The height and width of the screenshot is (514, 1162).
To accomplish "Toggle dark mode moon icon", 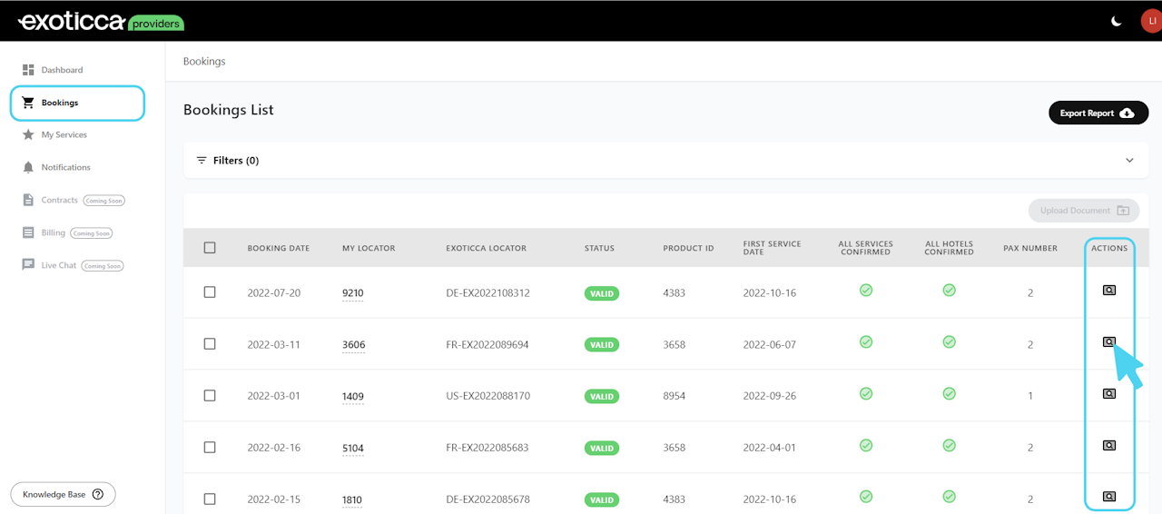I will pyautogui.click(x=1117, y=22).
